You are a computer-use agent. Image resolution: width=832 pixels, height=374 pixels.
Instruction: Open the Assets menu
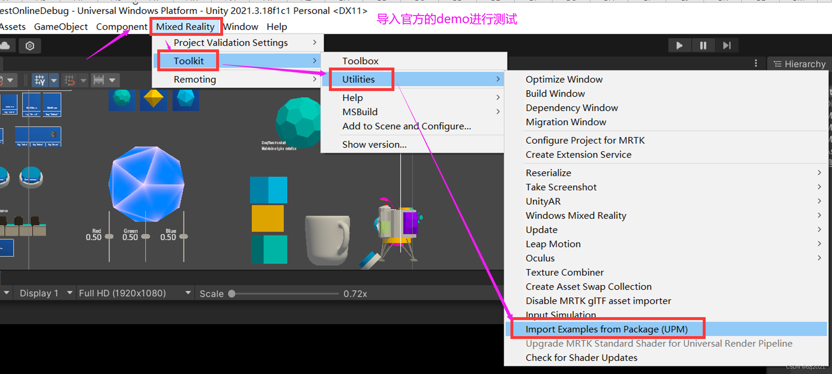point(12,27)
